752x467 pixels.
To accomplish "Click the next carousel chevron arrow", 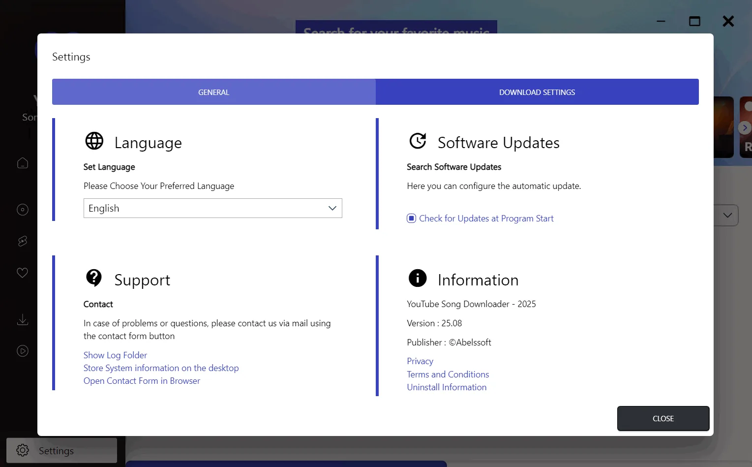I will tap(745, 128).
